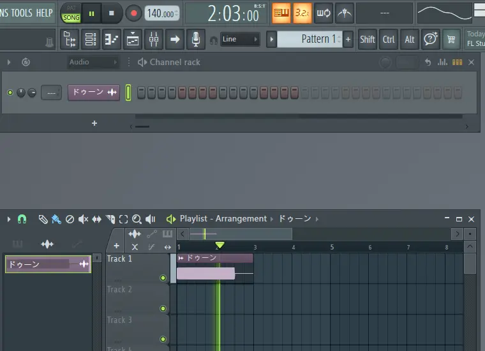This screenshot has width=485, height=351.
Task: Mute Track 2 green light
Action: click(x=163, y=309)
